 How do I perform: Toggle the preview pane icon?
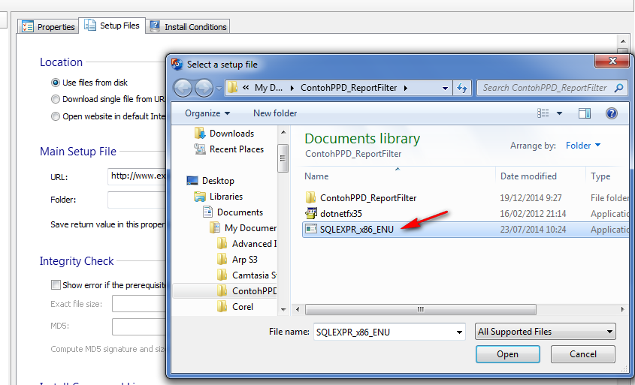click(x=585, y=113)
